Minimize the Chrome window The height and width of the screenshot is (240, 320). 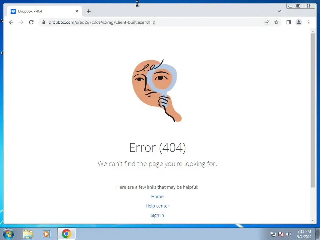290,6
